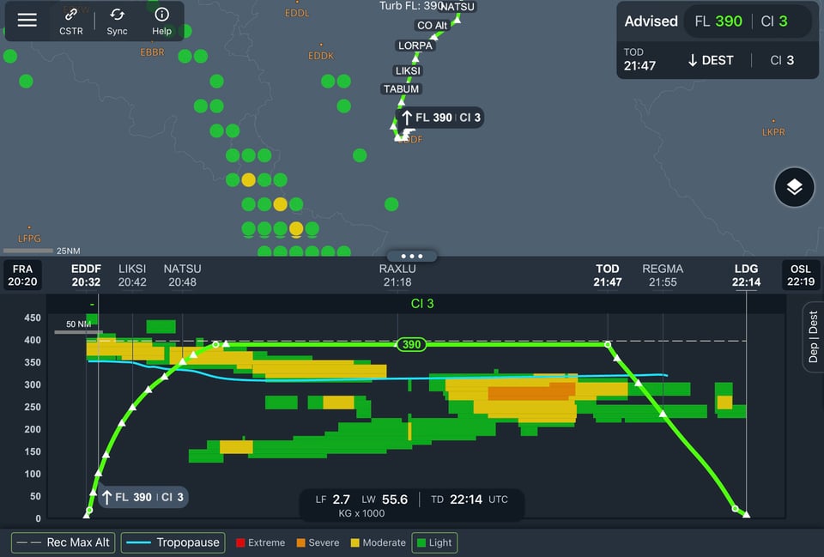Viewport: 824px width, 557px height.
Task: Select the TABUM waypoint on map
Action: point(401,89)
